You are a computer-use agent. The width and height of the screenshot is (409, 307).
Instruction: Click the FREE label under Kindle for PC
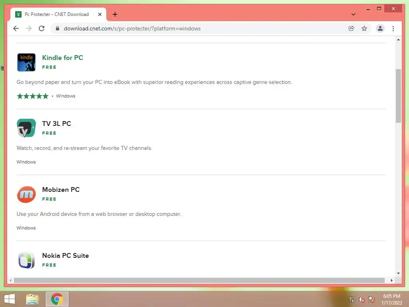[x=49, y=67]
